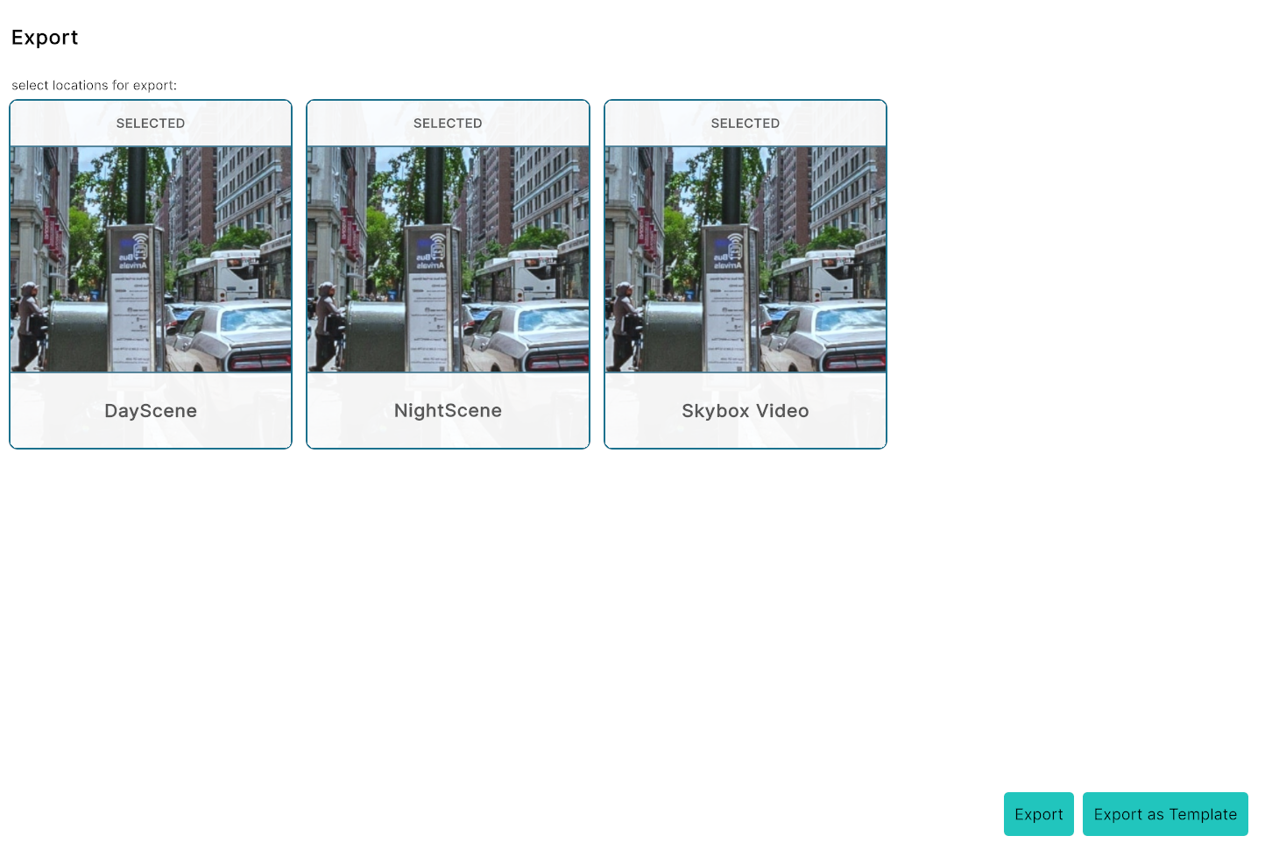Toggle the SELECTED badge on NightScene card
The width and height of the screenshot is (1272, 850).
448,124
